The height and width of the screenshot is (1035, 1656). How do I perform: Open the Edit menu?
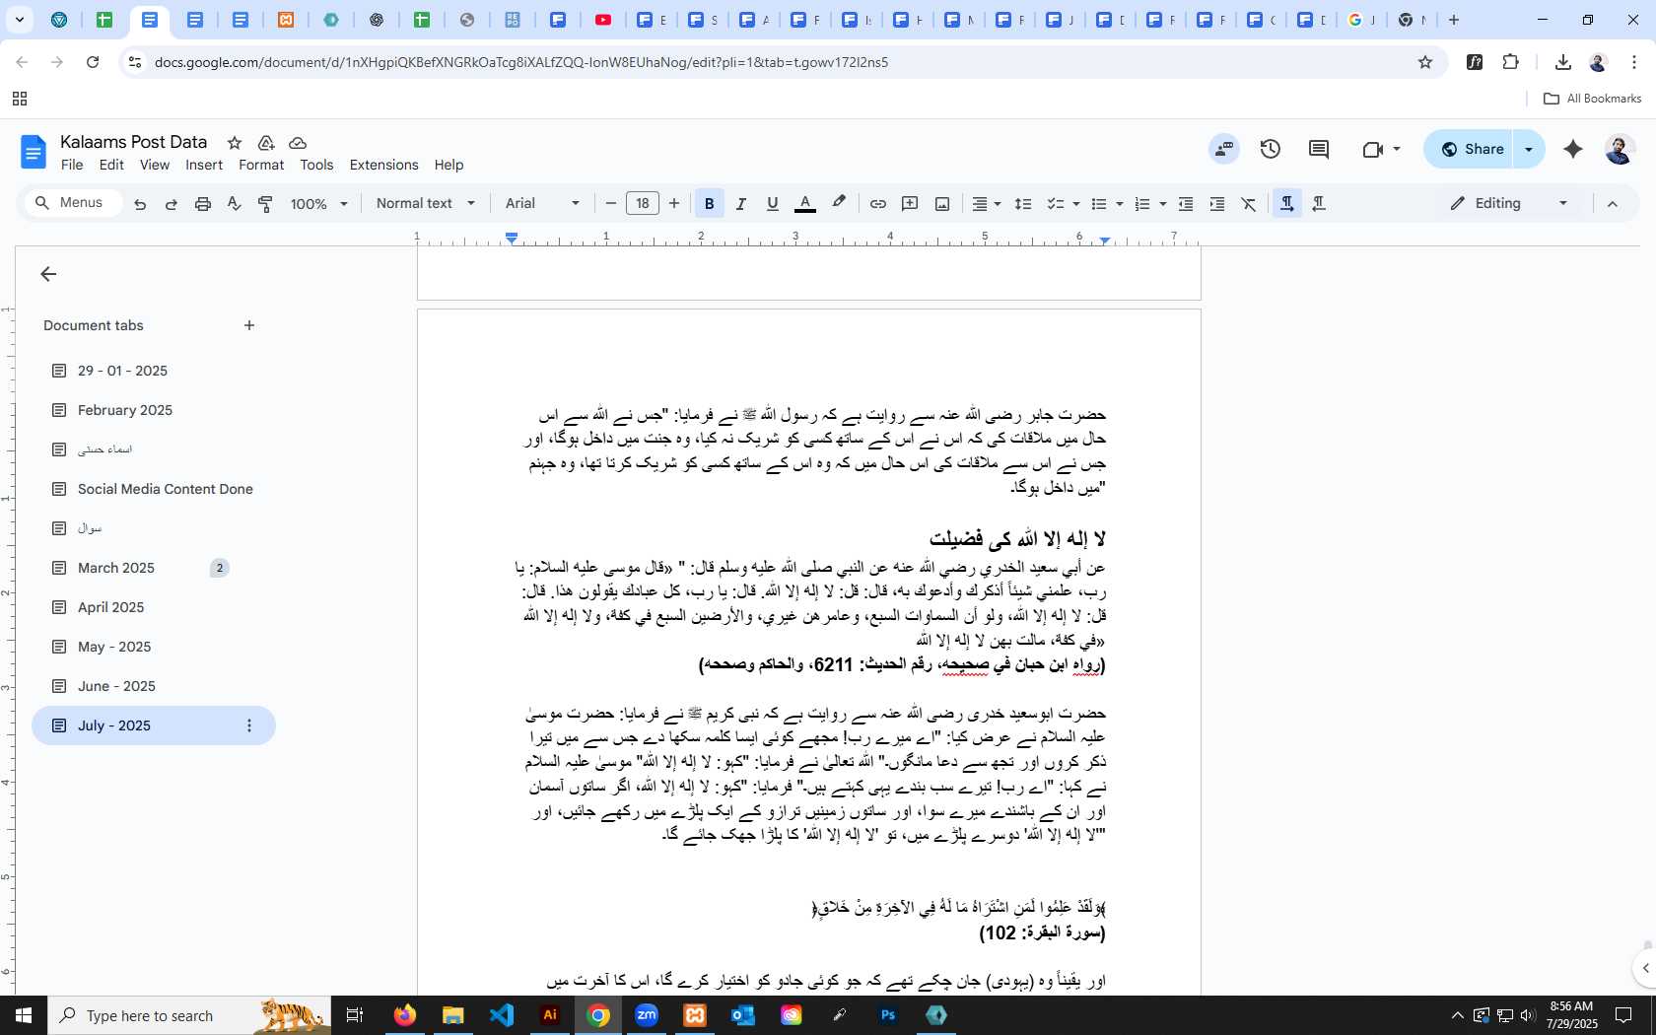[111, 166]
